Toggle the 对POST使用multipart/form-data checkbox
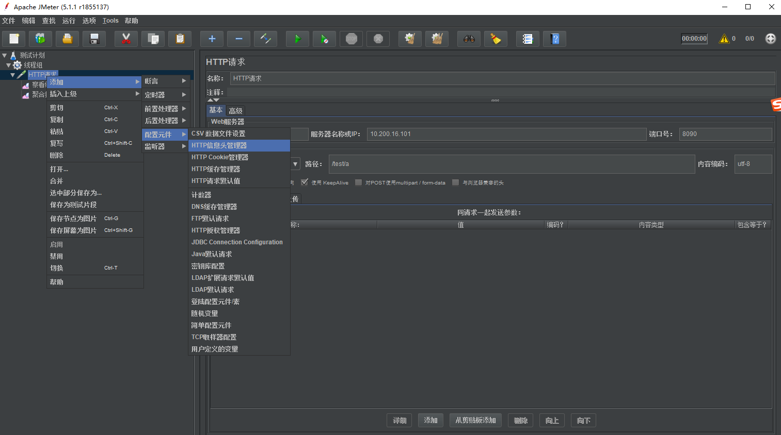The image size is (781, 435). (x=358, y=182)
